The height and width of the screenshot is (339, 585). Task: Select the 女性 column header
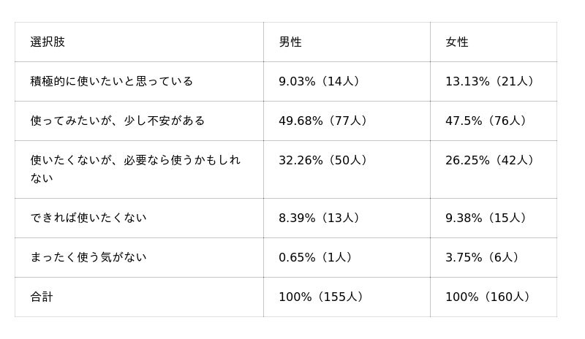click(494, 42)
